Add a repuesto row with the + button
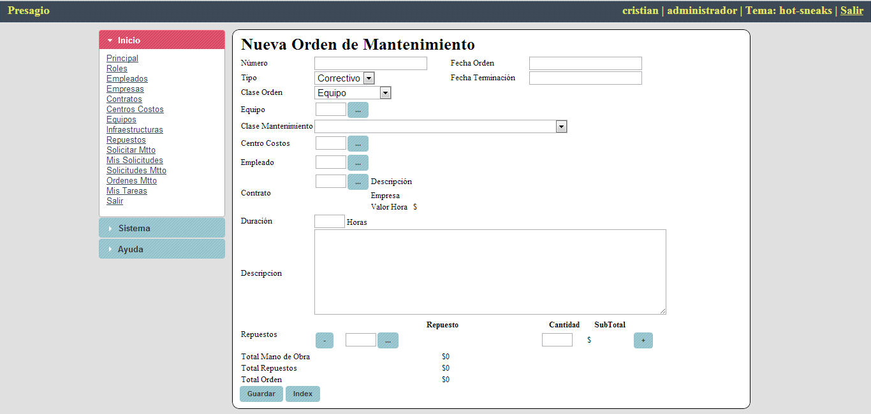The width and height of the screenshot is (871, 414). click(x=643, y=340)
